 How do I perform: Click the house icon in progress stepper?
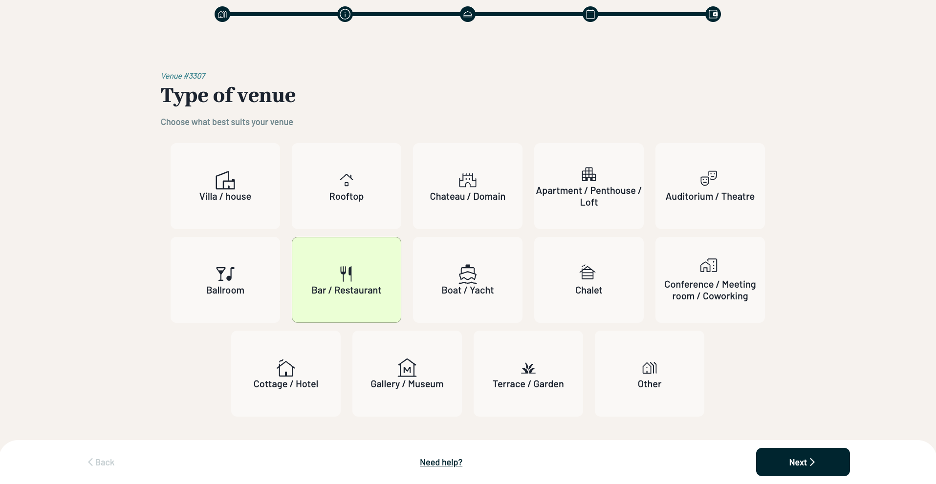pos(222,14)
